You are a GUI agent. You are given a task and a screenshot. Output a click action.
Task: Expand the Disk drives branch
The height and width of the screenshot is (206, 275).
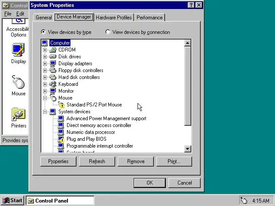coord(45,57)
